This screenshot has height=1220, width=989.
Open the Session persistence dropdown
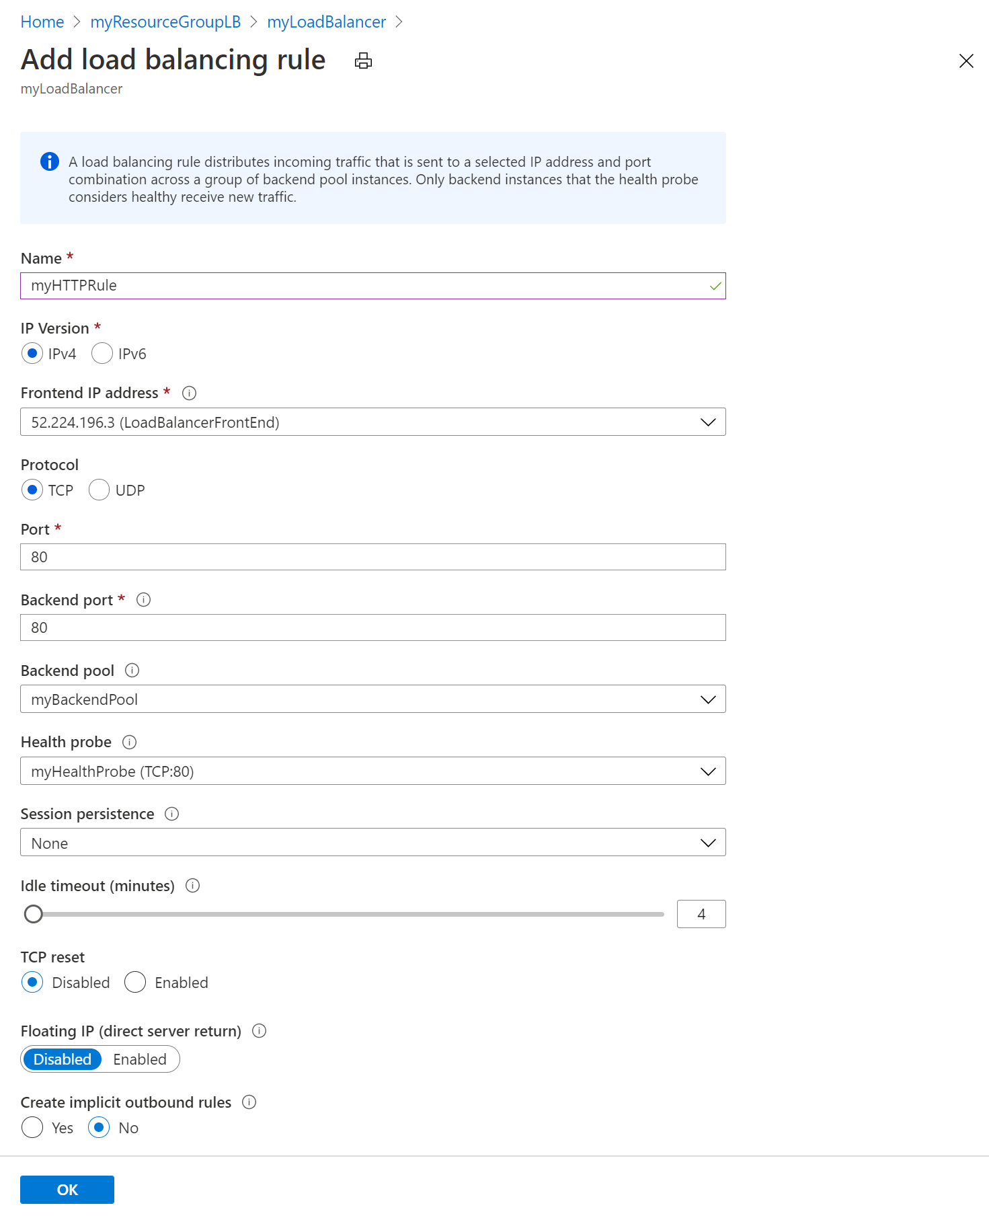(372, 843)
